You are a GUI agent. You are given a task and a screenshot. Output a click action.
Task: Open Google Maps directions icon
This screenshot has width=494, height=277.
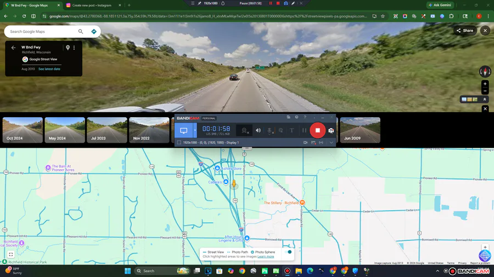click(x=93, y=31)
